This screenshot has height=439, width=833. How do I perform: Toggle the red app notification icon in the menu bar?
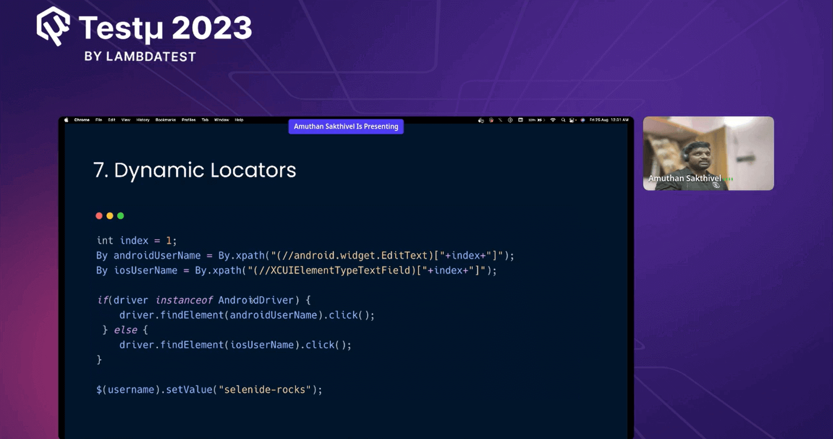tap(490, 120)
